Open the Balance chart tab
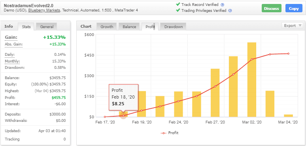The height and width of the screenshot is (146, 306). [x=129, y=27]
